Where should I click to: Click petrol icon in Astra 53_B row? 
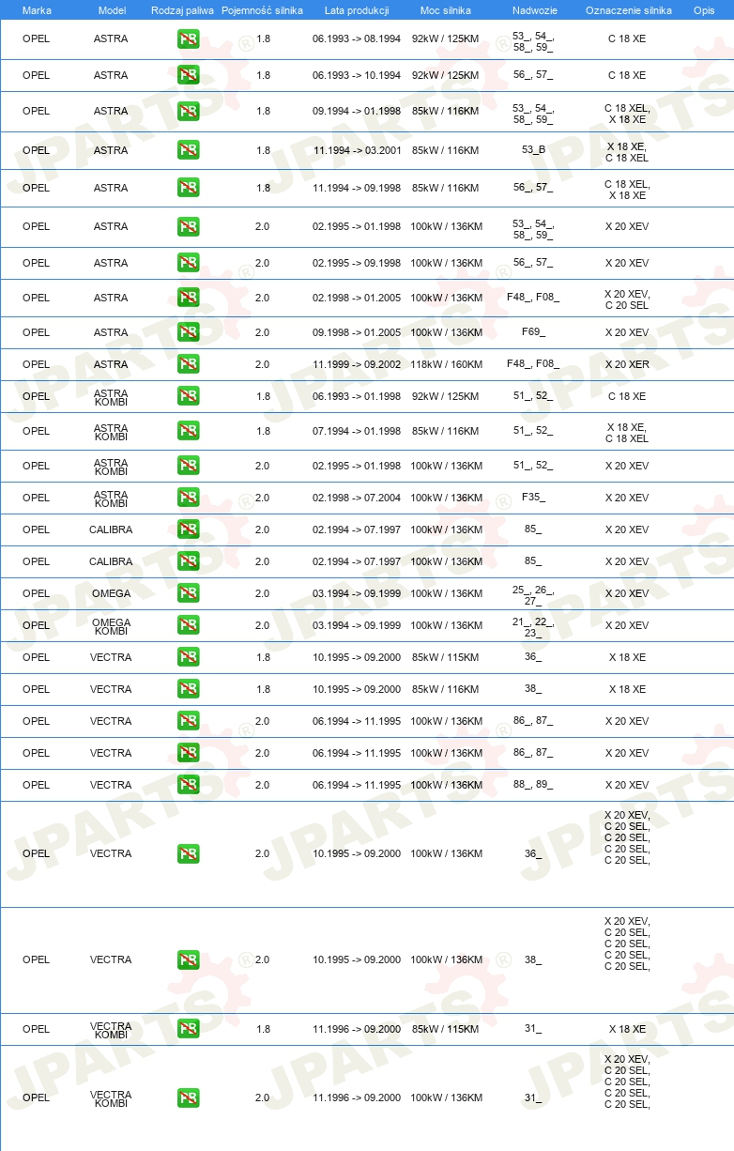coord(188,150)
